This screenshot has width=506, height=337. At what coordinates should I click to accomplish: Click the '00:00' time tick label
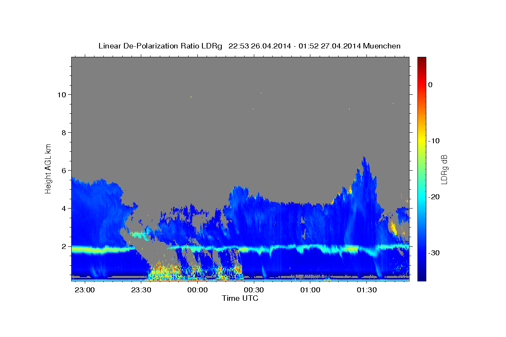198,290
